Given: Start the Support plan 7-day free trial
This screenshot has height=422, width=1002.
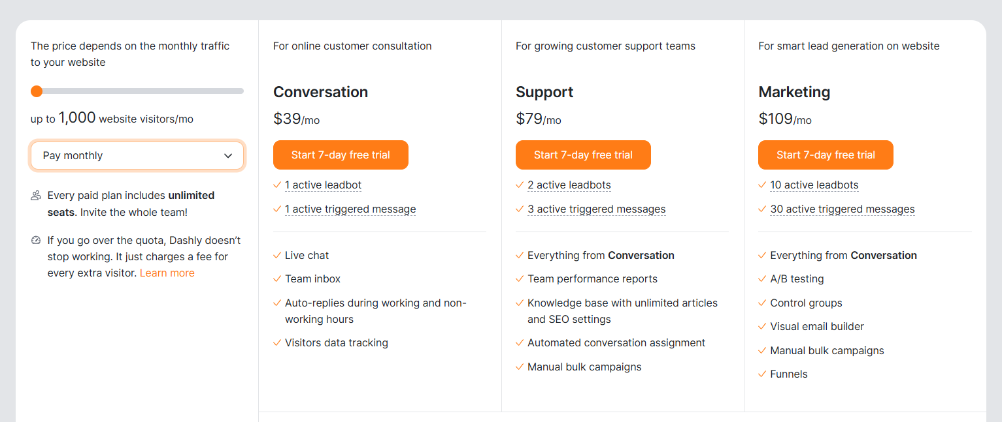Looking at the screenshot, I should pyautogui.click(x=583, y=155).
